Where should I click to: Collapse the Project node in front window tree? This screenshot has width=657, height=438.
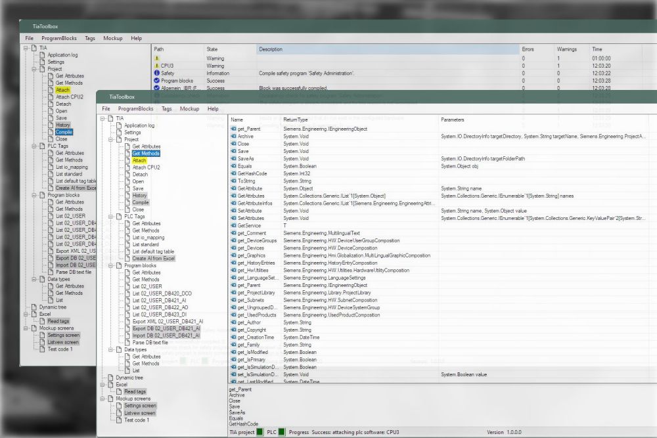[x=110, y=139]
